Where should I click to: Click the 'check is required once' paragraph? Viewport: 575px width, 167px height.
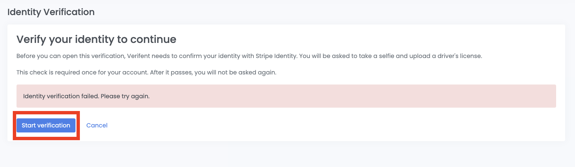[146, 72]
